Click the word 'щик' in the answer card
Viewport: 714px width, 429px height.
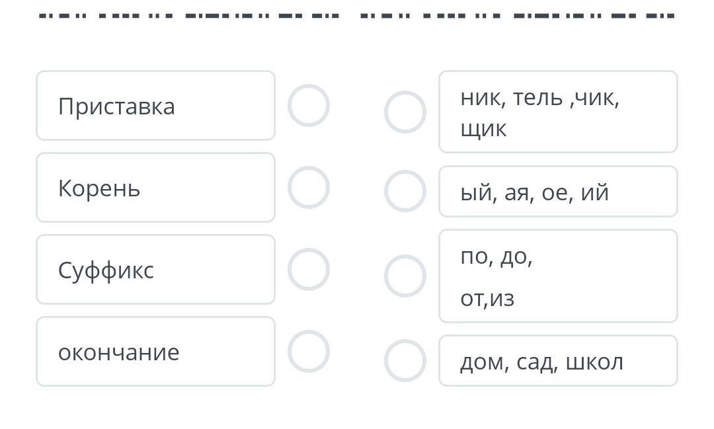coord(483,129)
